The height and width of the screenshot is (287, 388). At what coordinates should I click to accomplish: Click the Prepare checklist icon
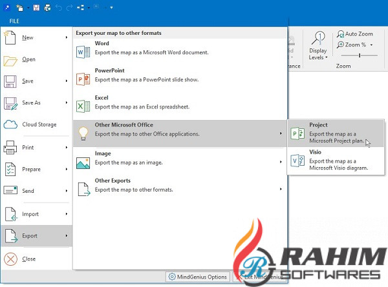10,169
